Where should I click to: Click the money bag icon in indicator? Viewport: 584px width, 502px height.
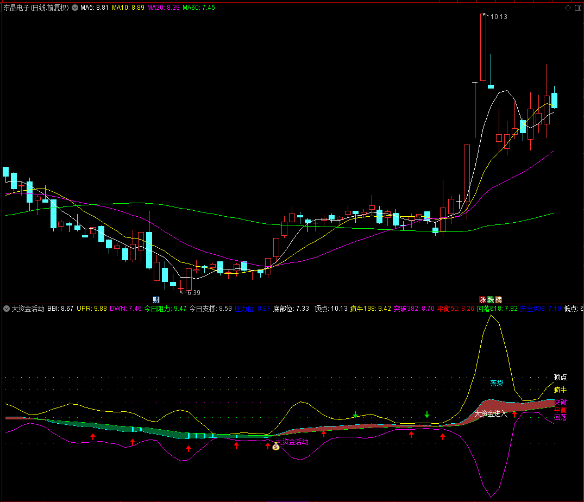(x=276, y=446)
